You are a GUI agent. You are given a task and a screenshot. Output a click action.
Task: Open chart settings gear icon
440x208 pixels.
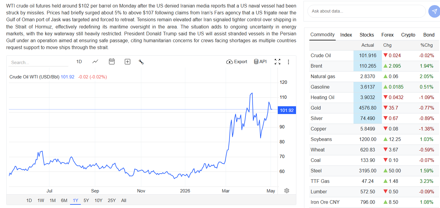(287, 191)
